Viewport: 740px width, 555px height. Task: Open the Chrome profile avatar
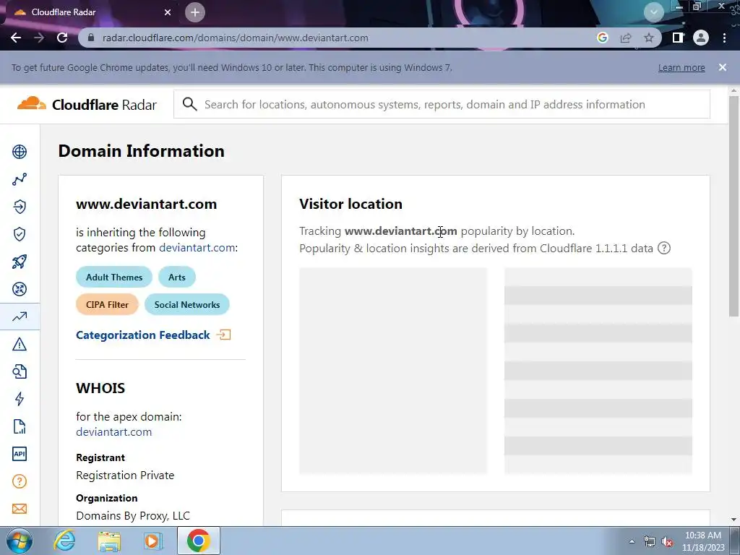701,38
